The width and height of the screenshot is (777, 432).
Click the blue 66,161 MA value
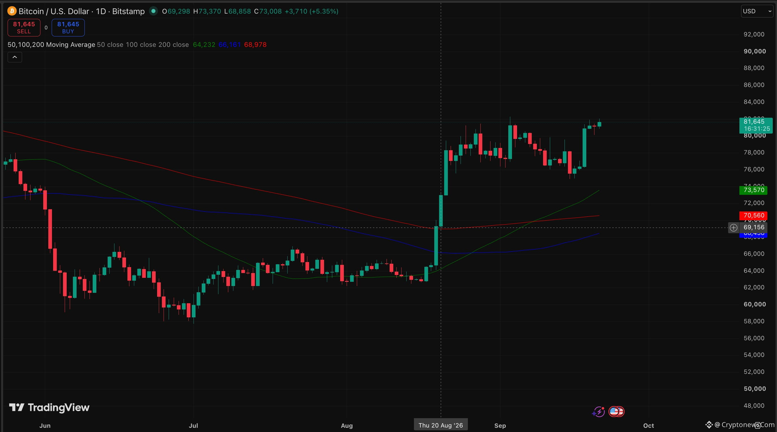(x=229, y=45)
